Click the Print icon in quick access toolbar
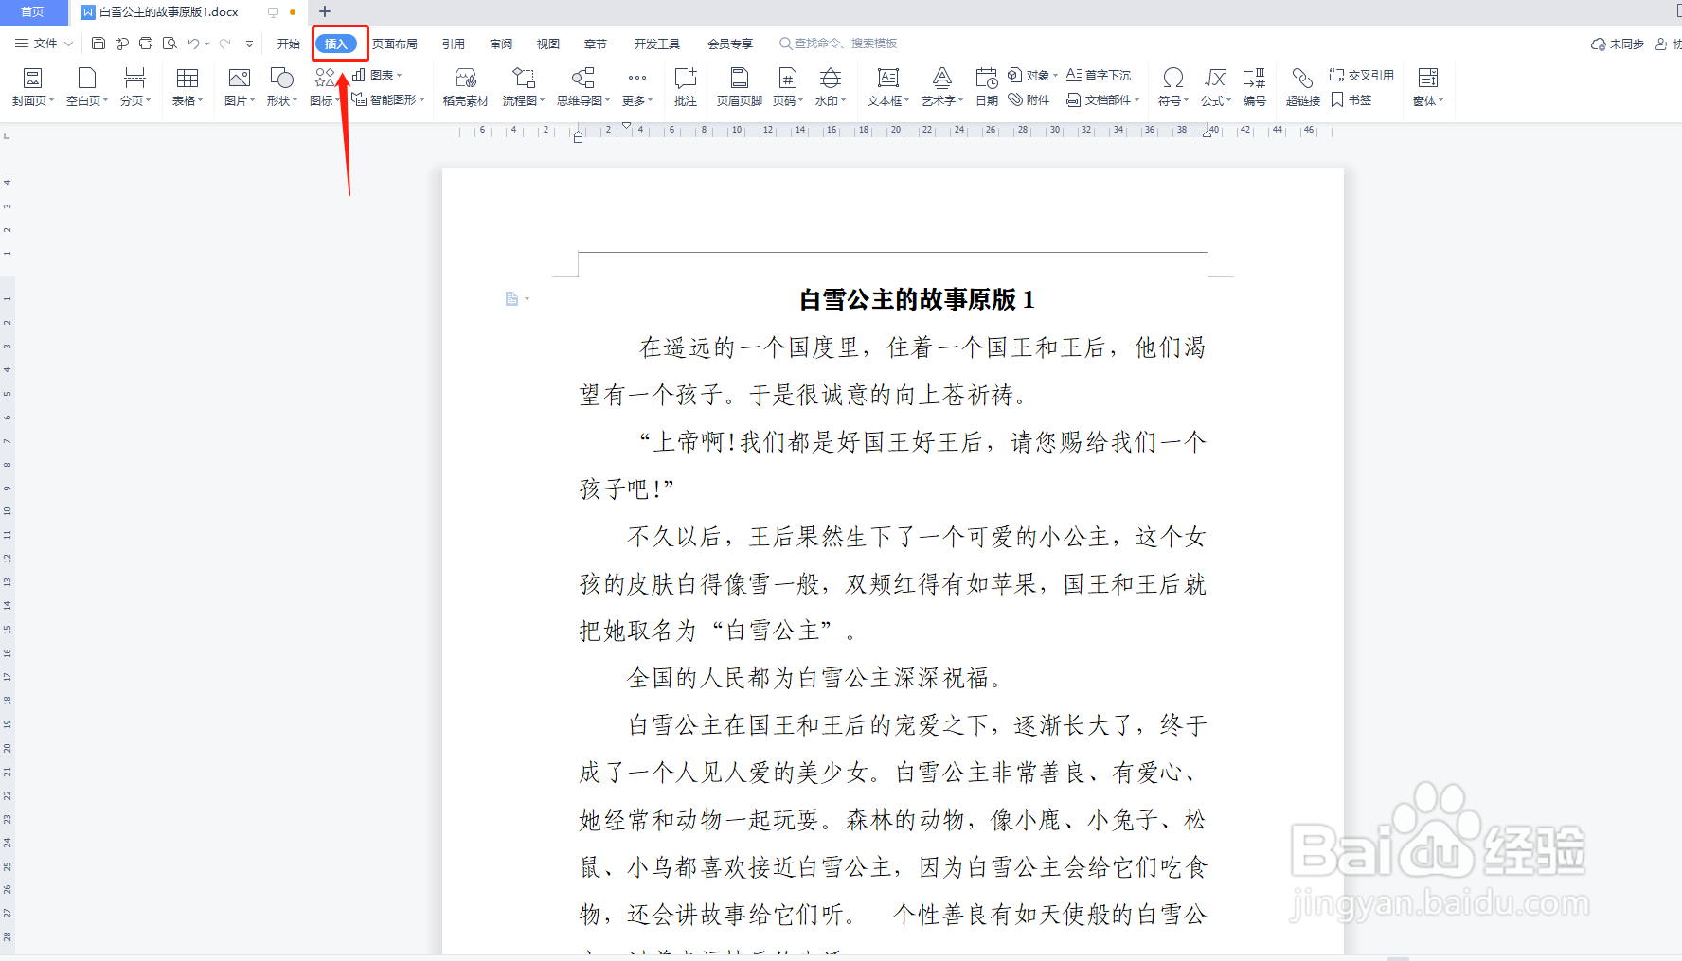This screenshot has height=961, width=1682. pyautogui.click(x=146, y=44)
